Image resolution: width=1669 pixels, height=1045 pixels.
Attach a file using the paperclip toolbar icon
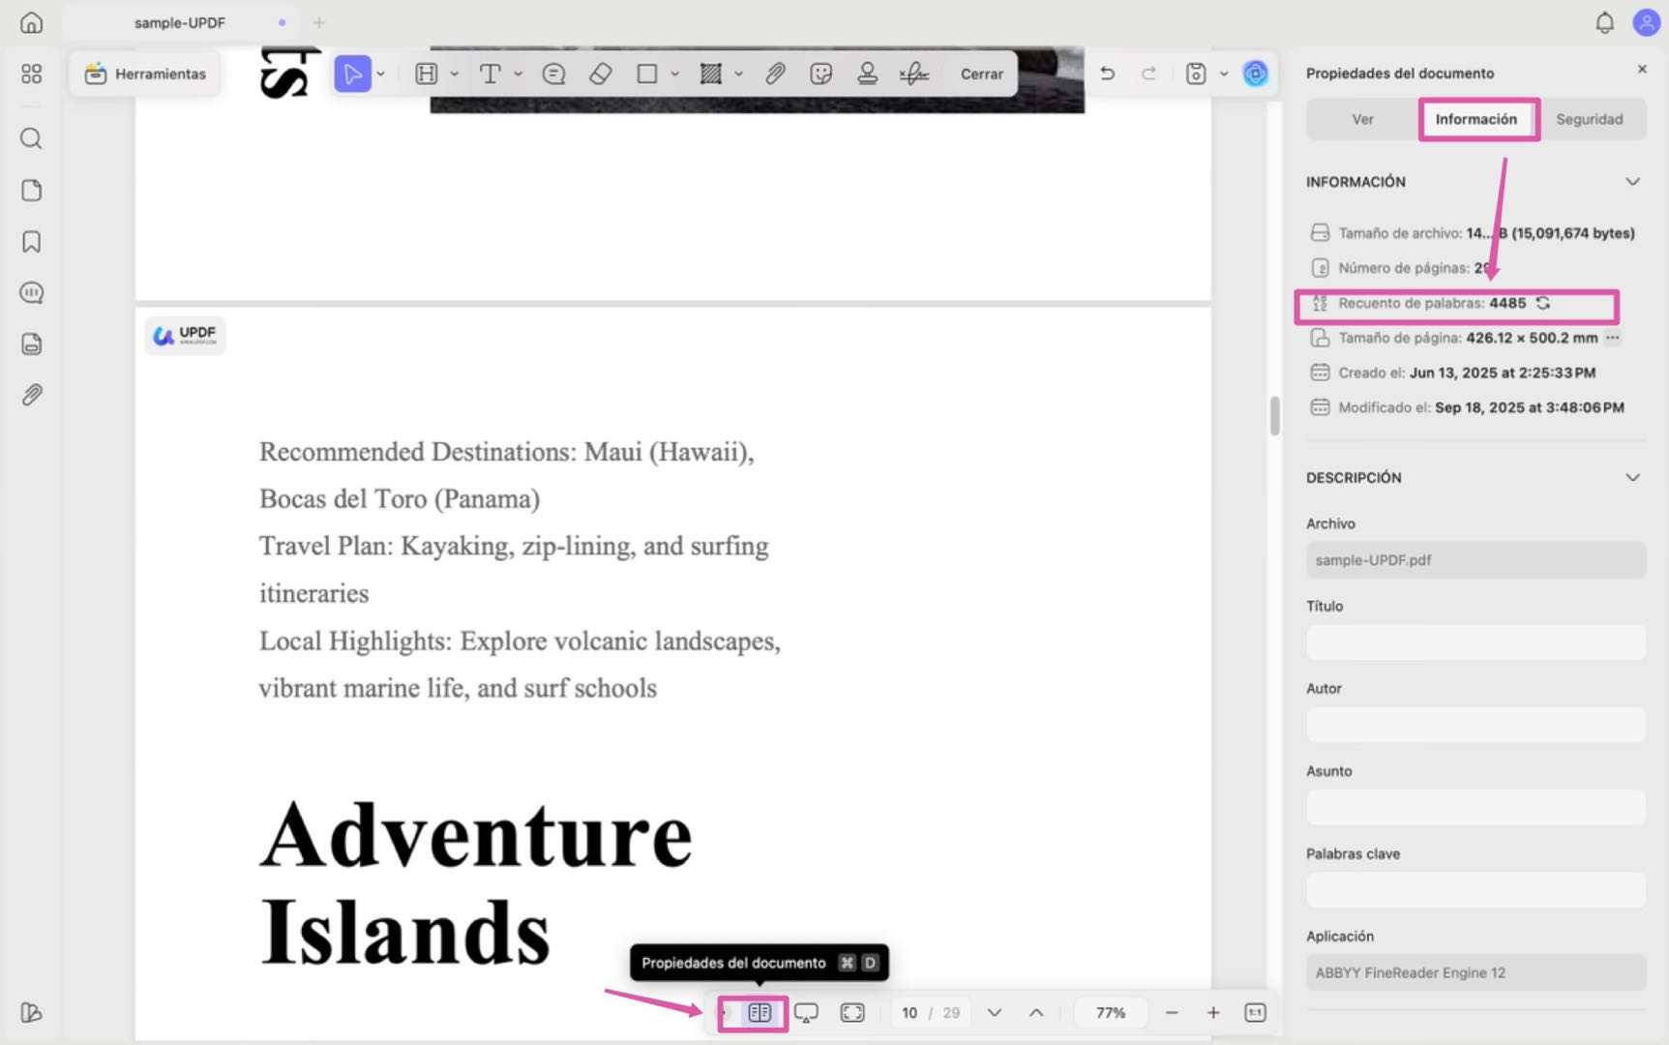pyautogui.click(x=775, y=73)
